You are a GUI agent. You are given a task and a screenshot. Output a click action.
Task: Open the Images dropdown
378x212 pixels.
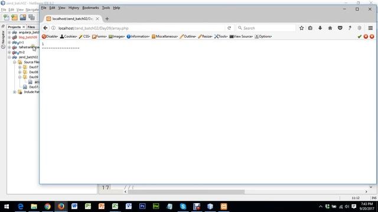(117, 37)
